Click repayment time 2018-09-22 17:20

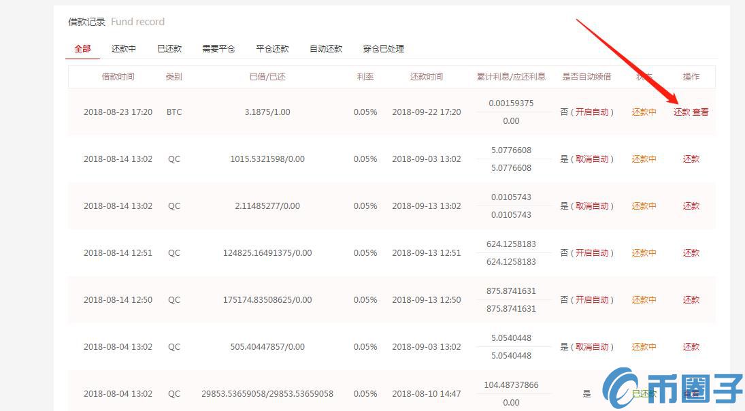click(x=426, y=112)
